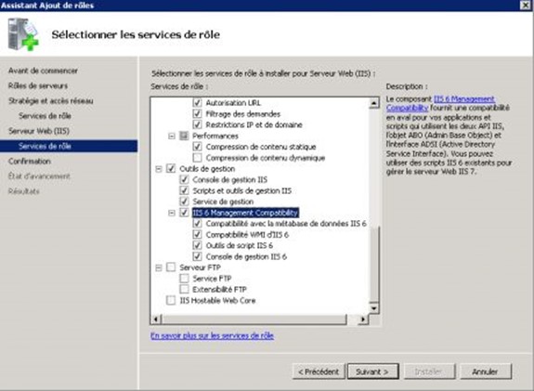Click the right arrow of the horizontal scrollbar
Screen dimensions: 534x391
(363, 319)
